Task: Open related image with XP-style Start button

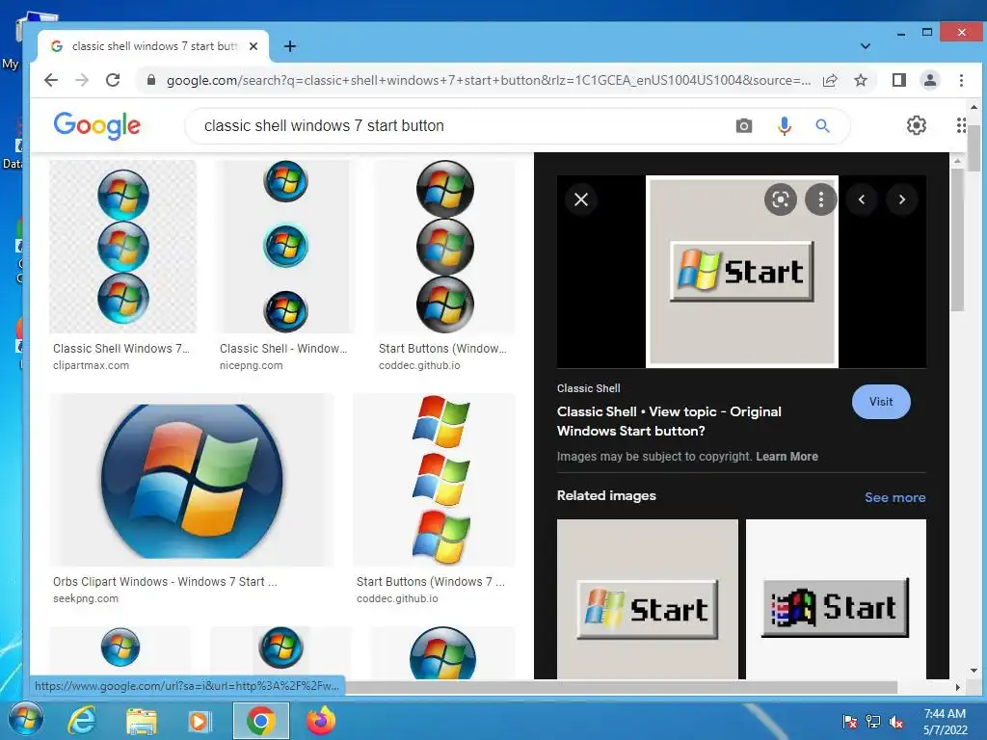Action: (647, 598)
